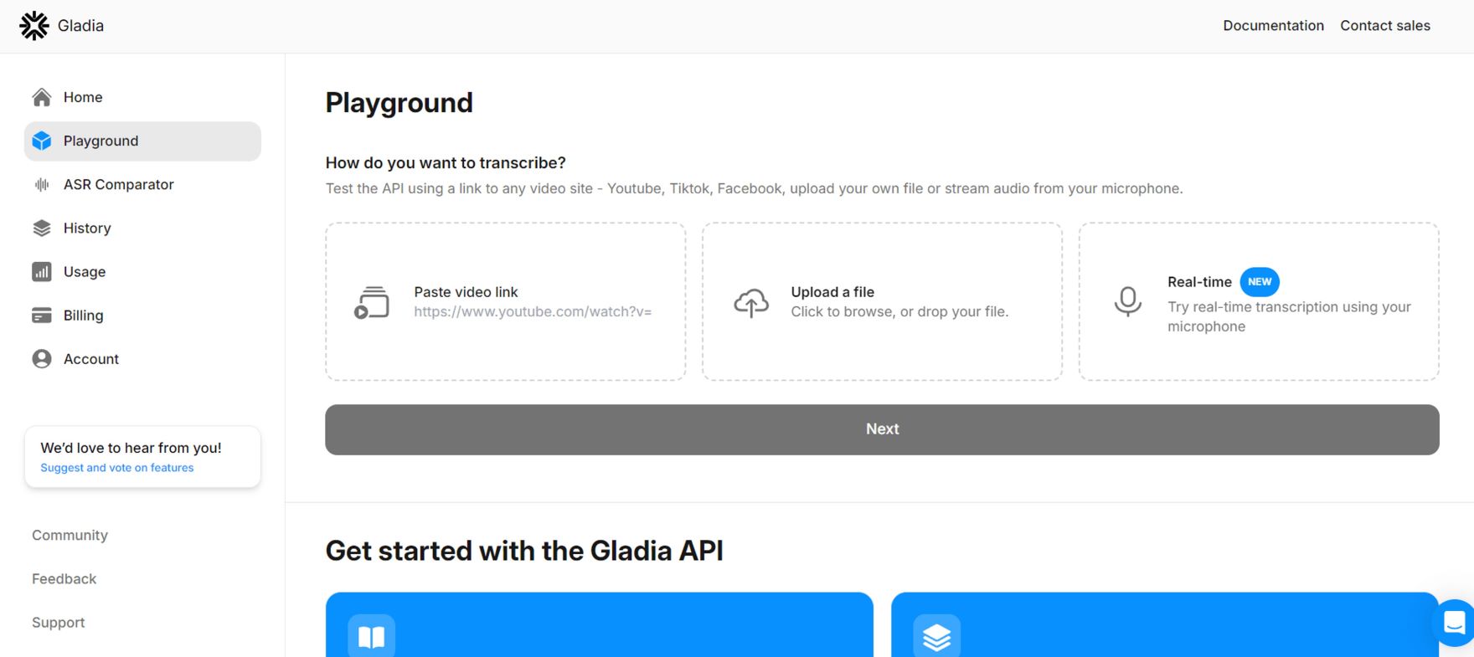Screen dimensions: 1474x657
Task: Open the chat support bubble
Action: (x=1455, y=623)
